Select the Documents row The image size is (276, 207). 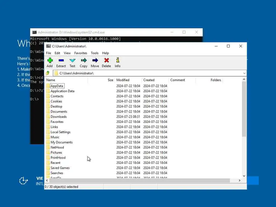click(143, 111)
